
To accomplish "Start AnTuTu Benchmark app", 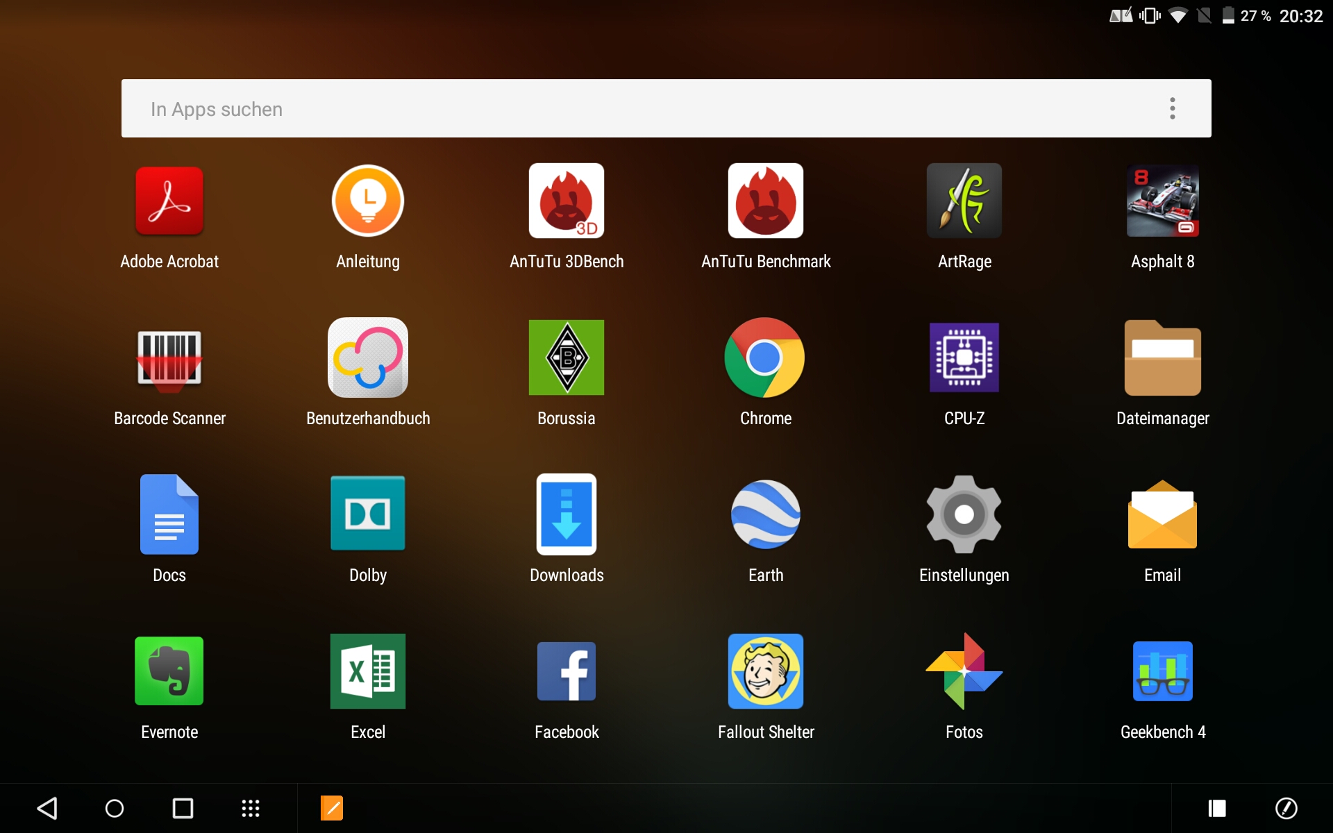I will (x=766, y=201).
